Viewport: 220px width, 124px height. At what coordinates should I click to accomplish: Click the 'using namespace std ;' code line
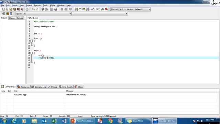click(46, 27)
